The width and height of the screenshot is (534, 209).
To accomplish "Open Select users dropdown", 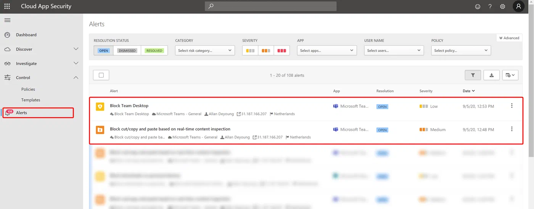I will pos(394,51).
